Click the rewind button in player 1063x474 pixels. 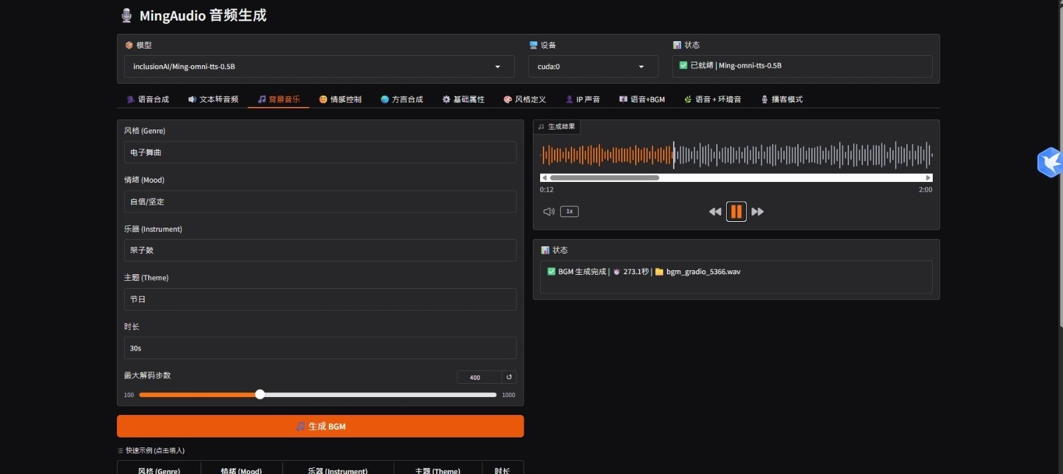715,212
